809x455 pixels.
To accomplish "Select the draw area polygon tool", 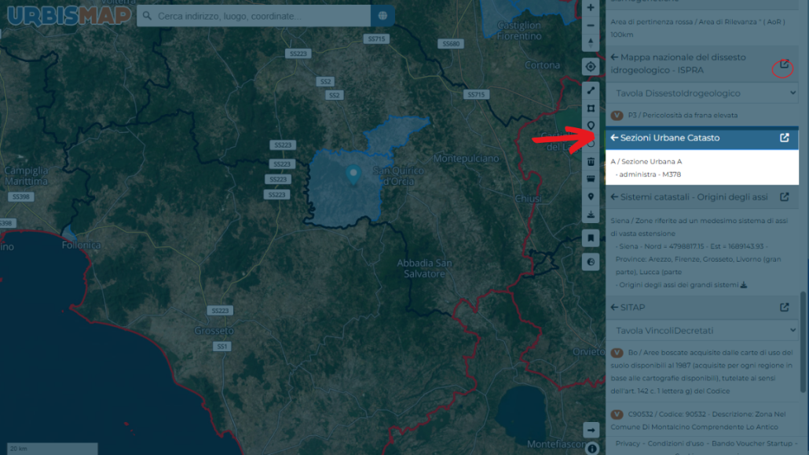I will [x=591, y=108].
